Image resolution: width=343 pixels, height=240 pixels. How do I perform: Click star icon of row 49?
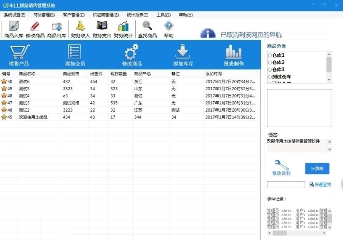(x=4, y=88)
